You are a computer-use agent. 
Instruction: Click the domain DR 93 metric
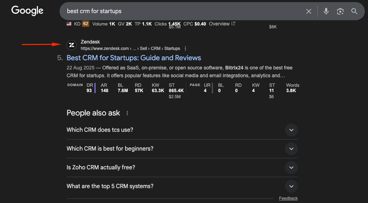click(x=89, y=88)
